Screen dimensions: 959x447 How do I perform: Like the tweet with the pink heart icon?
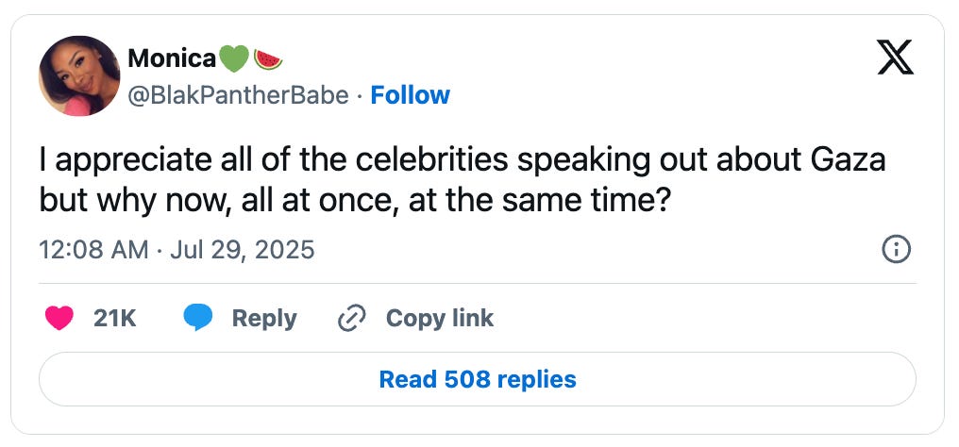60,319
